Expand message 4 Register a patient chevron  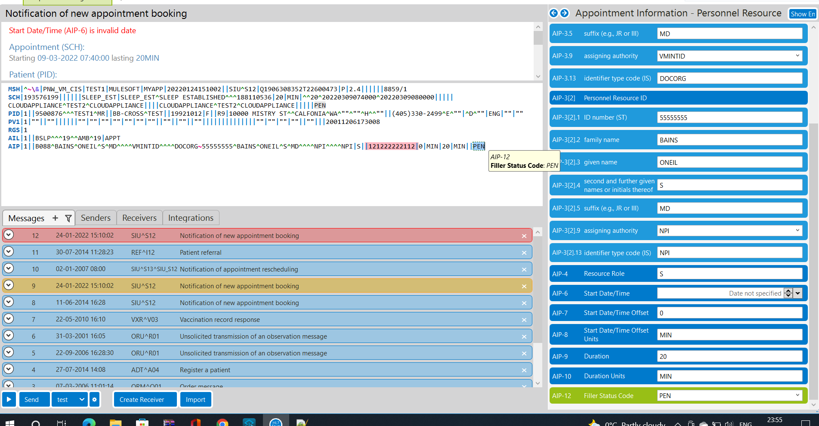[x=9, y=369]
